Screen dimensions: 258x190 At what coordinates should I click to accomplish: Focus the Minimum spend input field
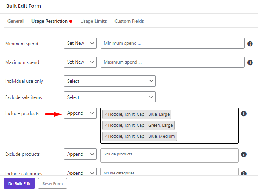[172, 43]
